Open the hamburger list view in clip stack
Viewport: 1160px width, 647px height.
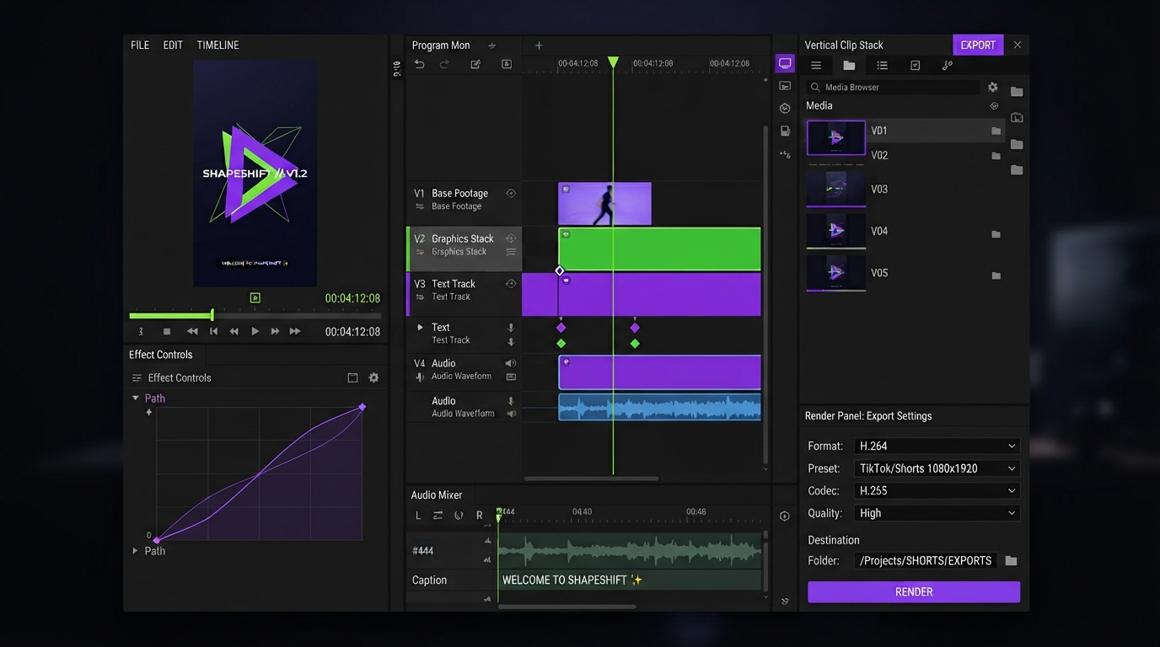815,66
